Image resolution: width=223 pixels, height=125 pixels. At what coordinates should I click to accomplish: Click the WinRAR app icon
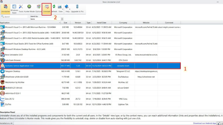[3, 88]
